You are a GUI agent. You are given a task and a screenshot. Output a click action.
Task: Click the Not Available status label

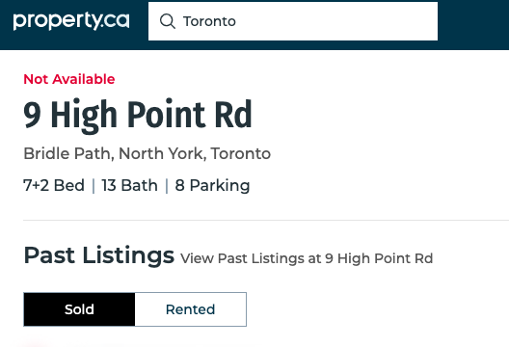[69, 79]
